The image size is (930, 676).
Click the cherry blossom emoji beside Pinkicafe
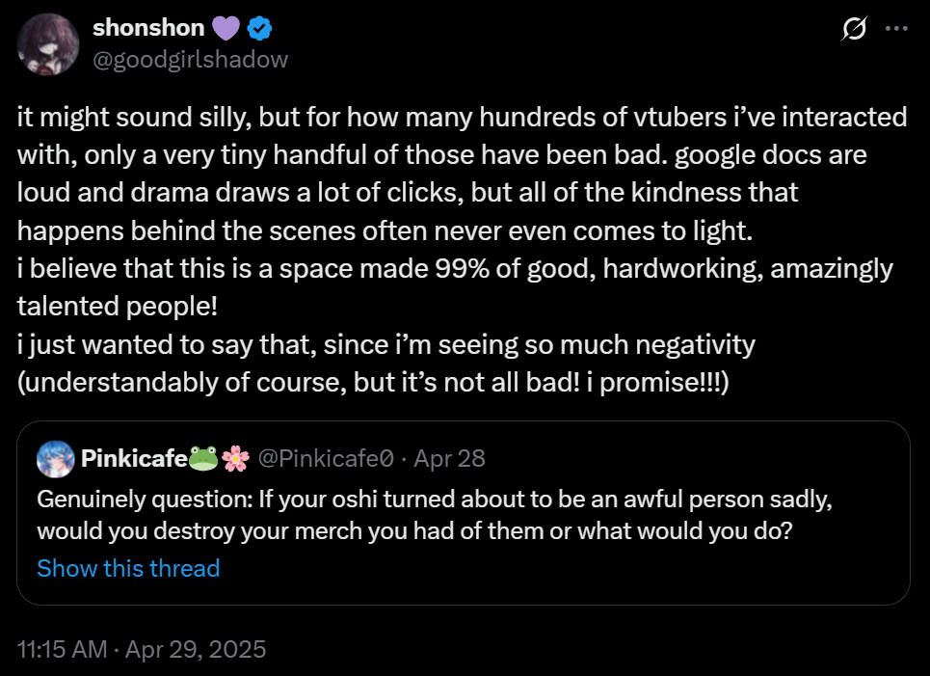coord(235,458)
